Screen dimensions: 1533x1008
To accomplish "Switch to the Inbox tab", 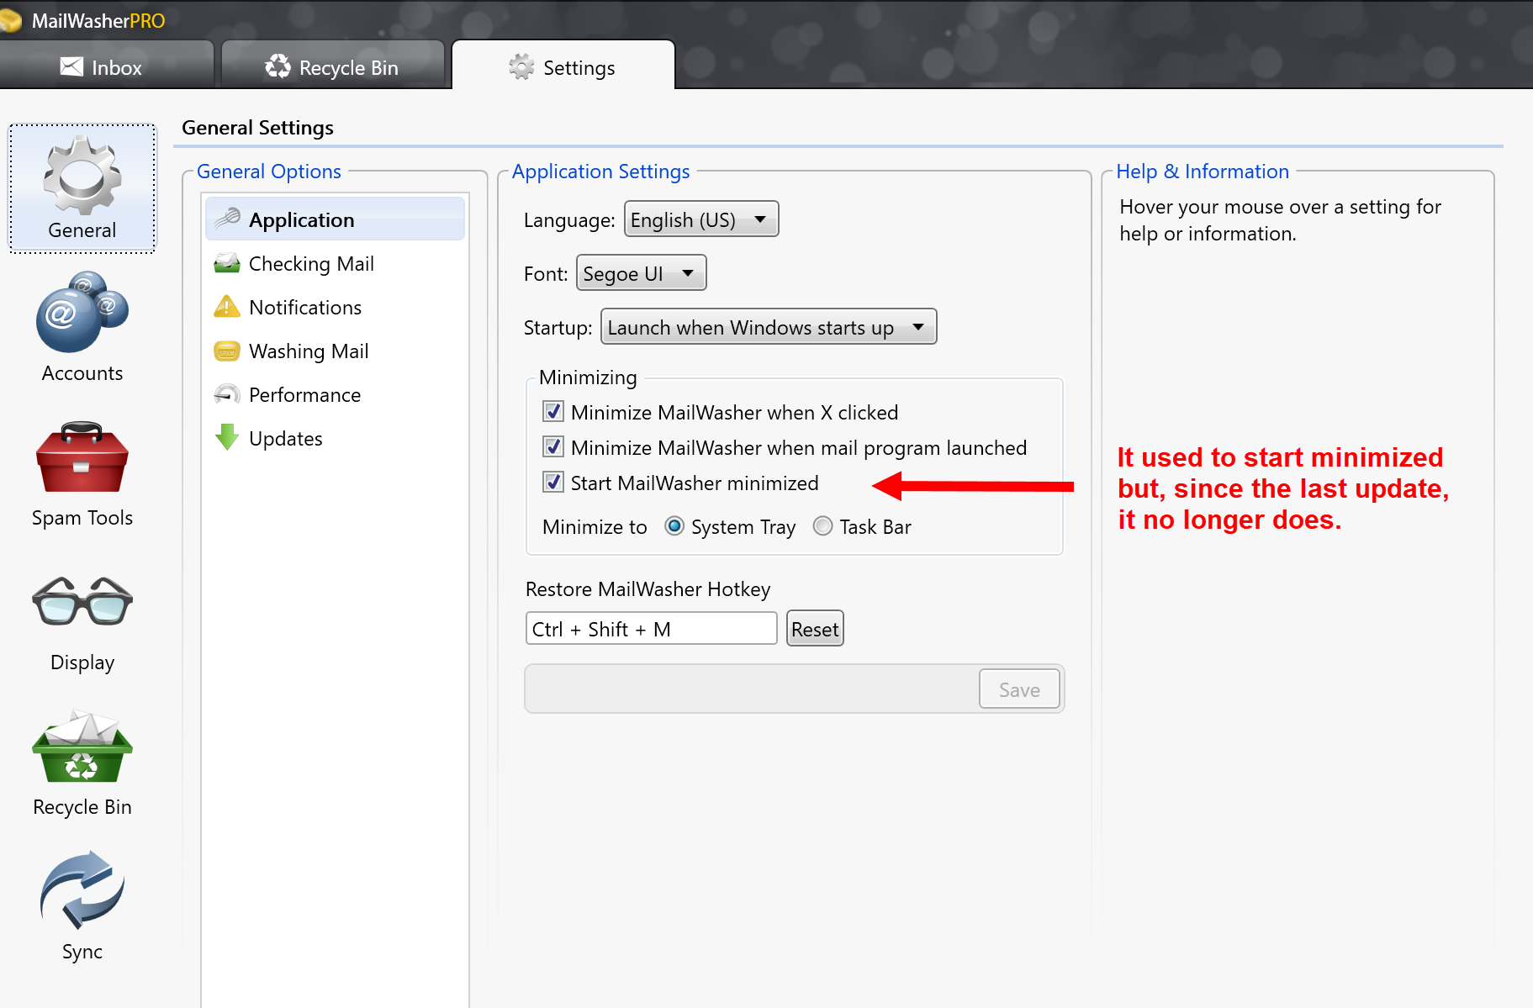I will point(106,66).
